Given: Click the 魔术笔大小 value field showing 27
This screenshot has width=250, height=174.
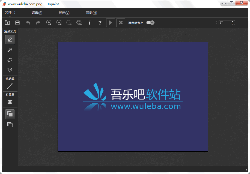Looking at the screenshot, I should pyautogui.click(x=225, y=23).
